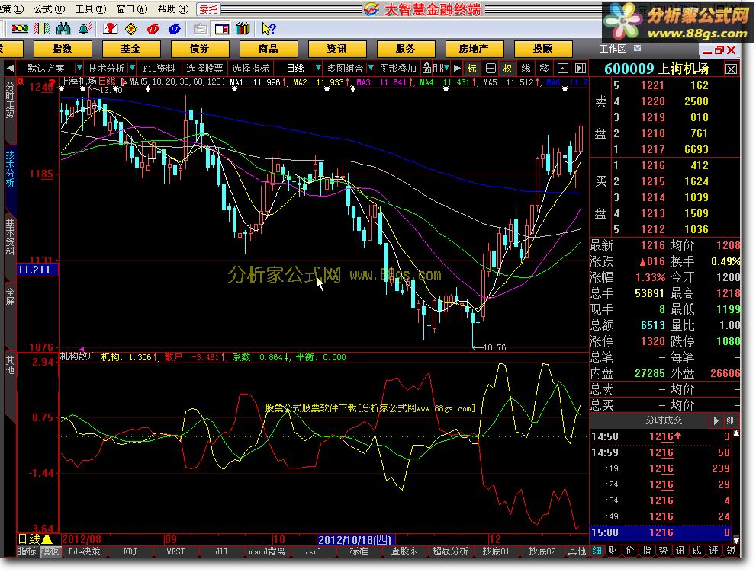Click the 基金 category button

[130, 49]
